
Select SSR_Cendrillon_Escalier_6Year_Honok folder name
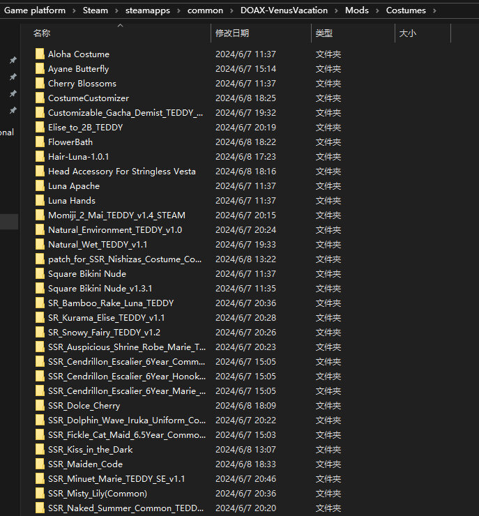point(127,377)
